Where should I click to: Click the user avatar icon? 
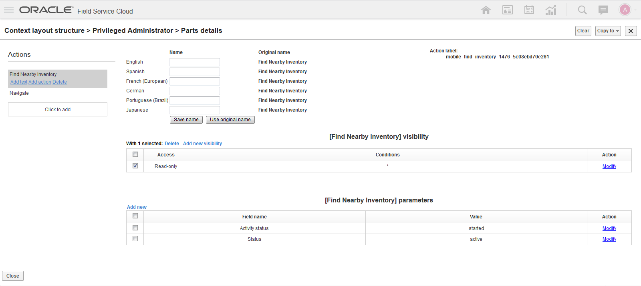625,10
